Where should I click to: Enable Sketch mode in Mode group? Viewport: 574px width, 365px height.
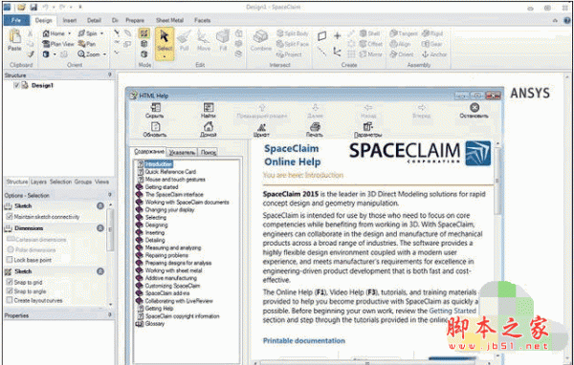point(143,33)
